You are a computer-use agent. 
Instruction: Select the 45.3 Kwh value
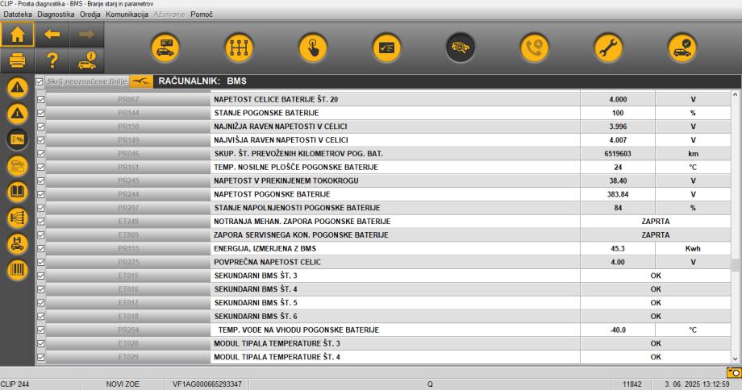pos(618,249)
